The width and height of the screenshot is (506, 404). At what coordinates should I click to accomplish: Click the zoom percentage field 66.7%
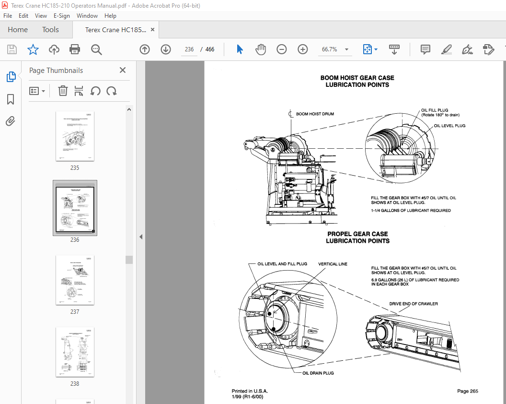tap(330, 49)
